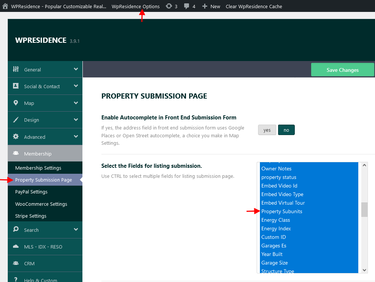This screenshot has width=375, height=282.
Task: Set autocomplete option to no
Action: (286, 130)
